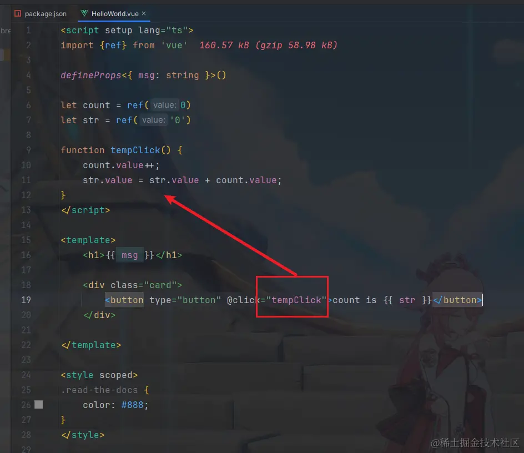Click the package.json file icon
This screenshot has width=524, height=453.
coord(18,13)
